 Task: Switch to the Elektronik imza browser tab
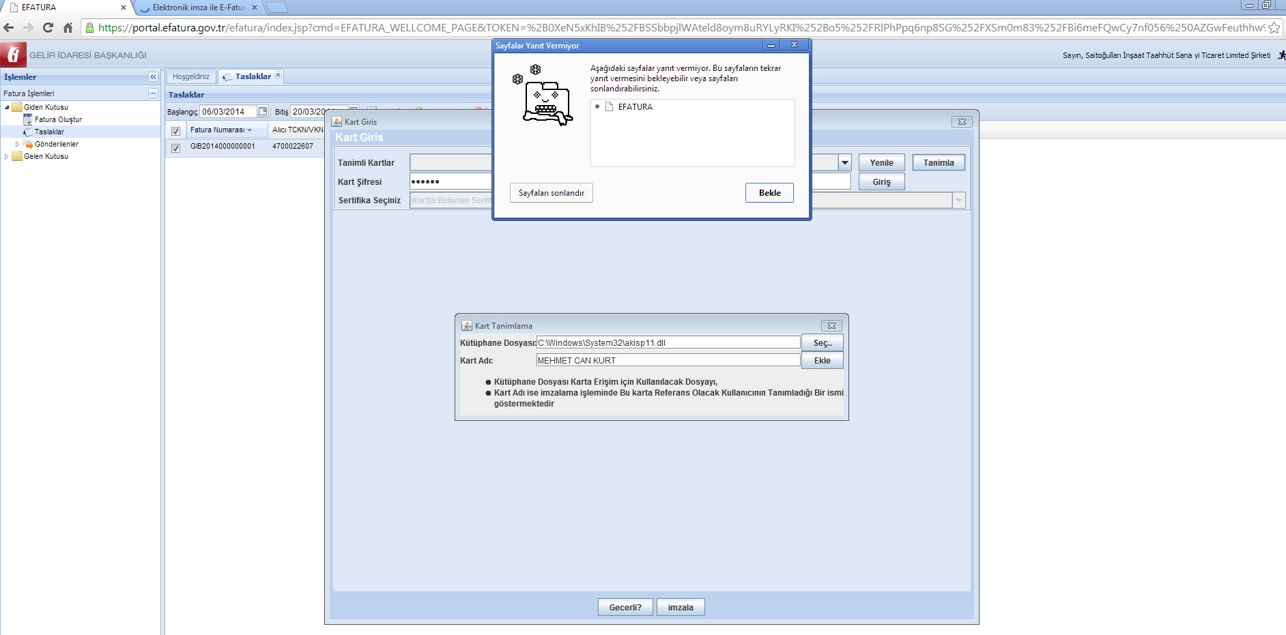(198, 8)
